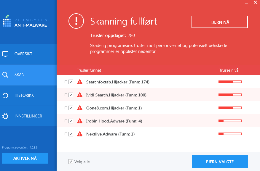This screenshot has height=171, width=260.
Task: Uncheck the Ividi Search.Hijacker checkbox
Action: (71, 95)
